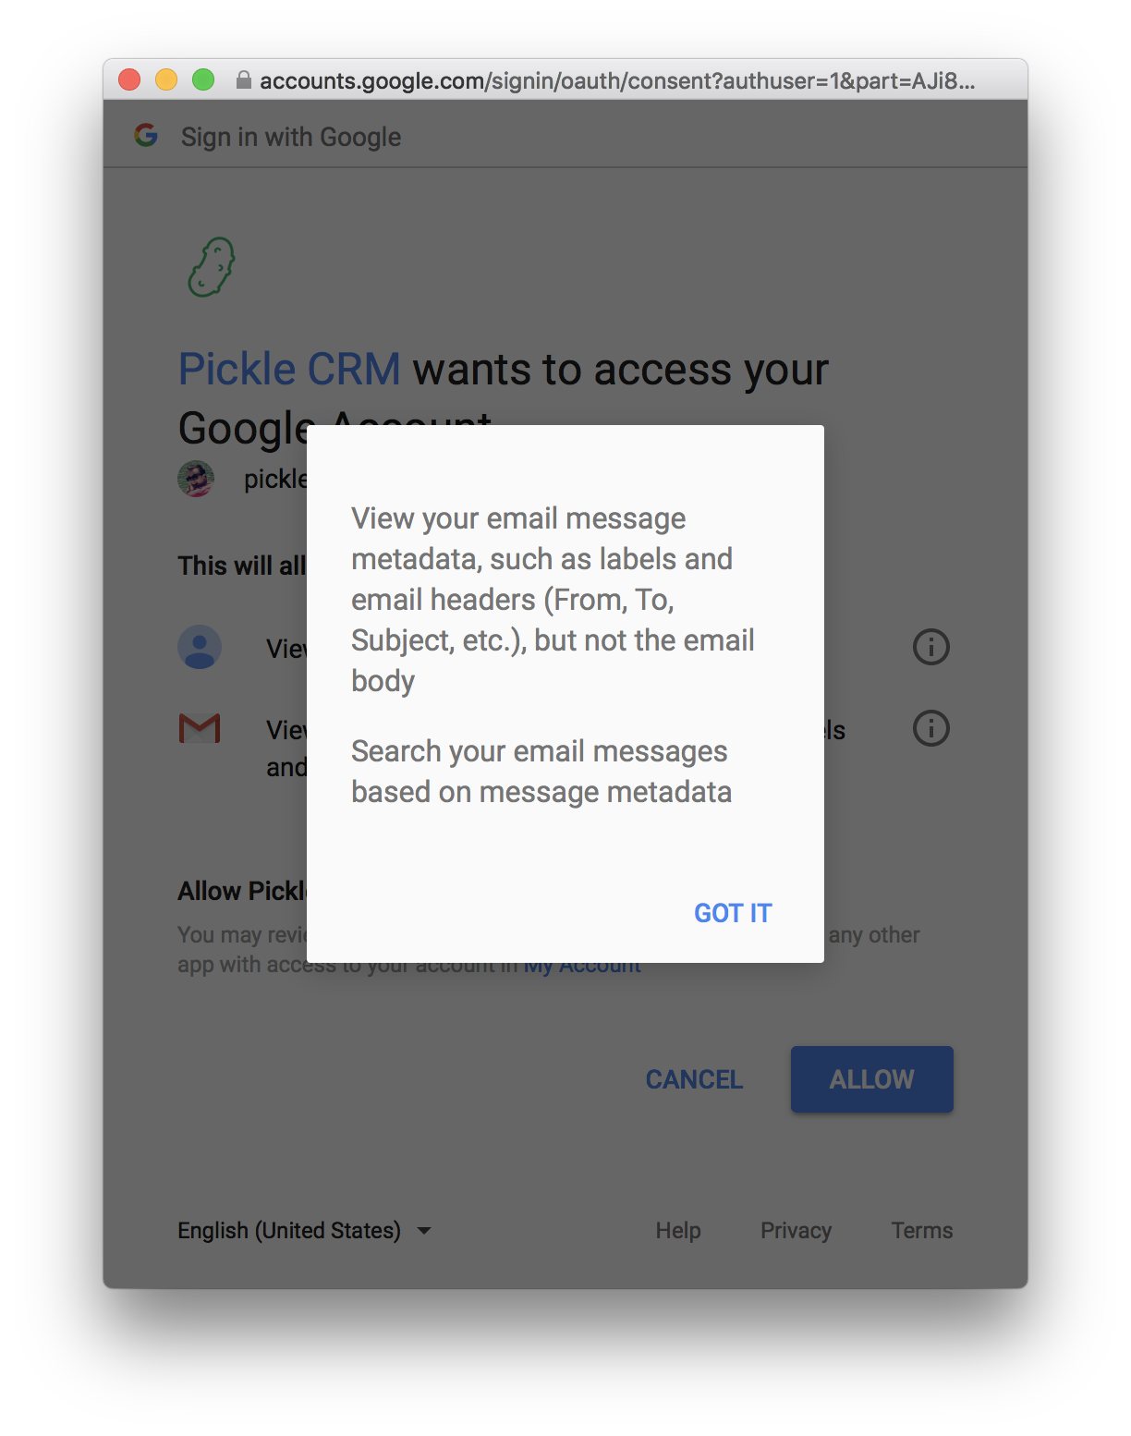The width and height of the screenshot is (1131, 1436).
Task: Click the green fullscreen window button
Action: pyautogui.click(x=203, y=80)
